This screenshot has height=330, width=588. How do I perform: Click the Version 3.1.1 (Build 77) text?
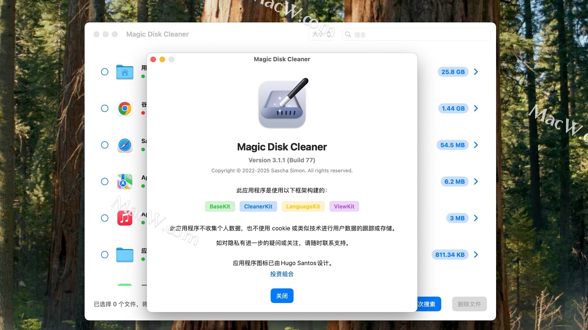282,160
